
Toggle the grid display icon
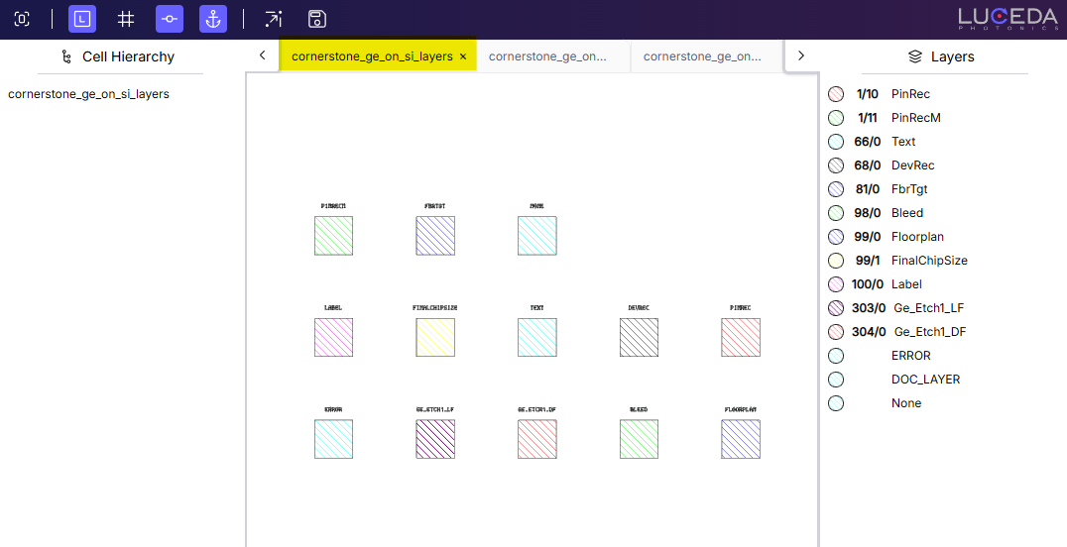[126, 19]
